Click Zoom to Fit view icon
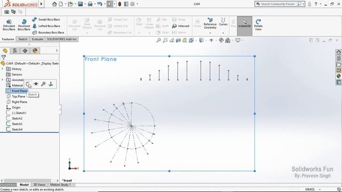Viewport: 342px width, 192px height. pyautogui.click(x=159, y=41)
